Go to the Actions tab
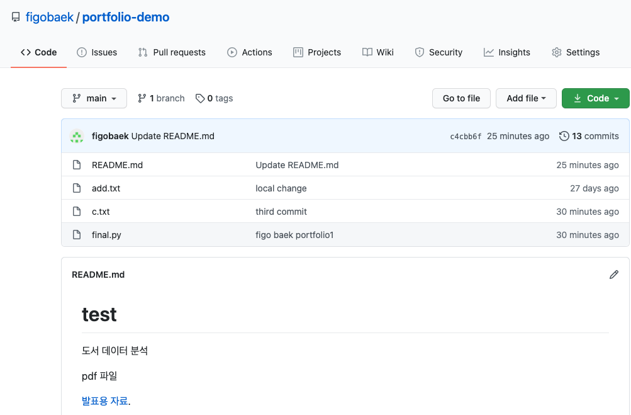This screenshot has height=415, width=631. coord(250,52)
